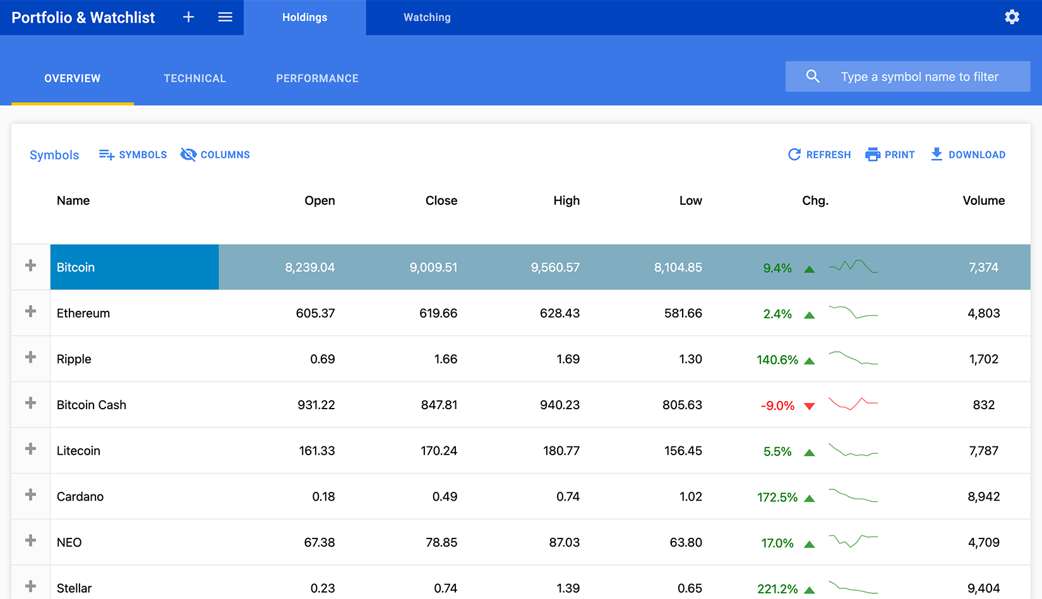The width and height of the screenshot is (1042, 599).
Task: Expand the Ethereum row
Action: 30,311
